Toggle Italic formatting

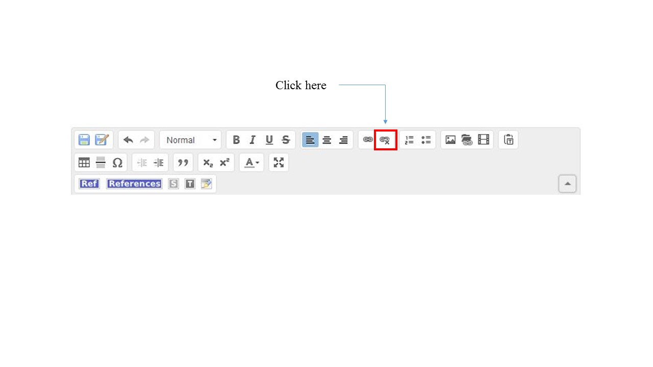[253, 140]
